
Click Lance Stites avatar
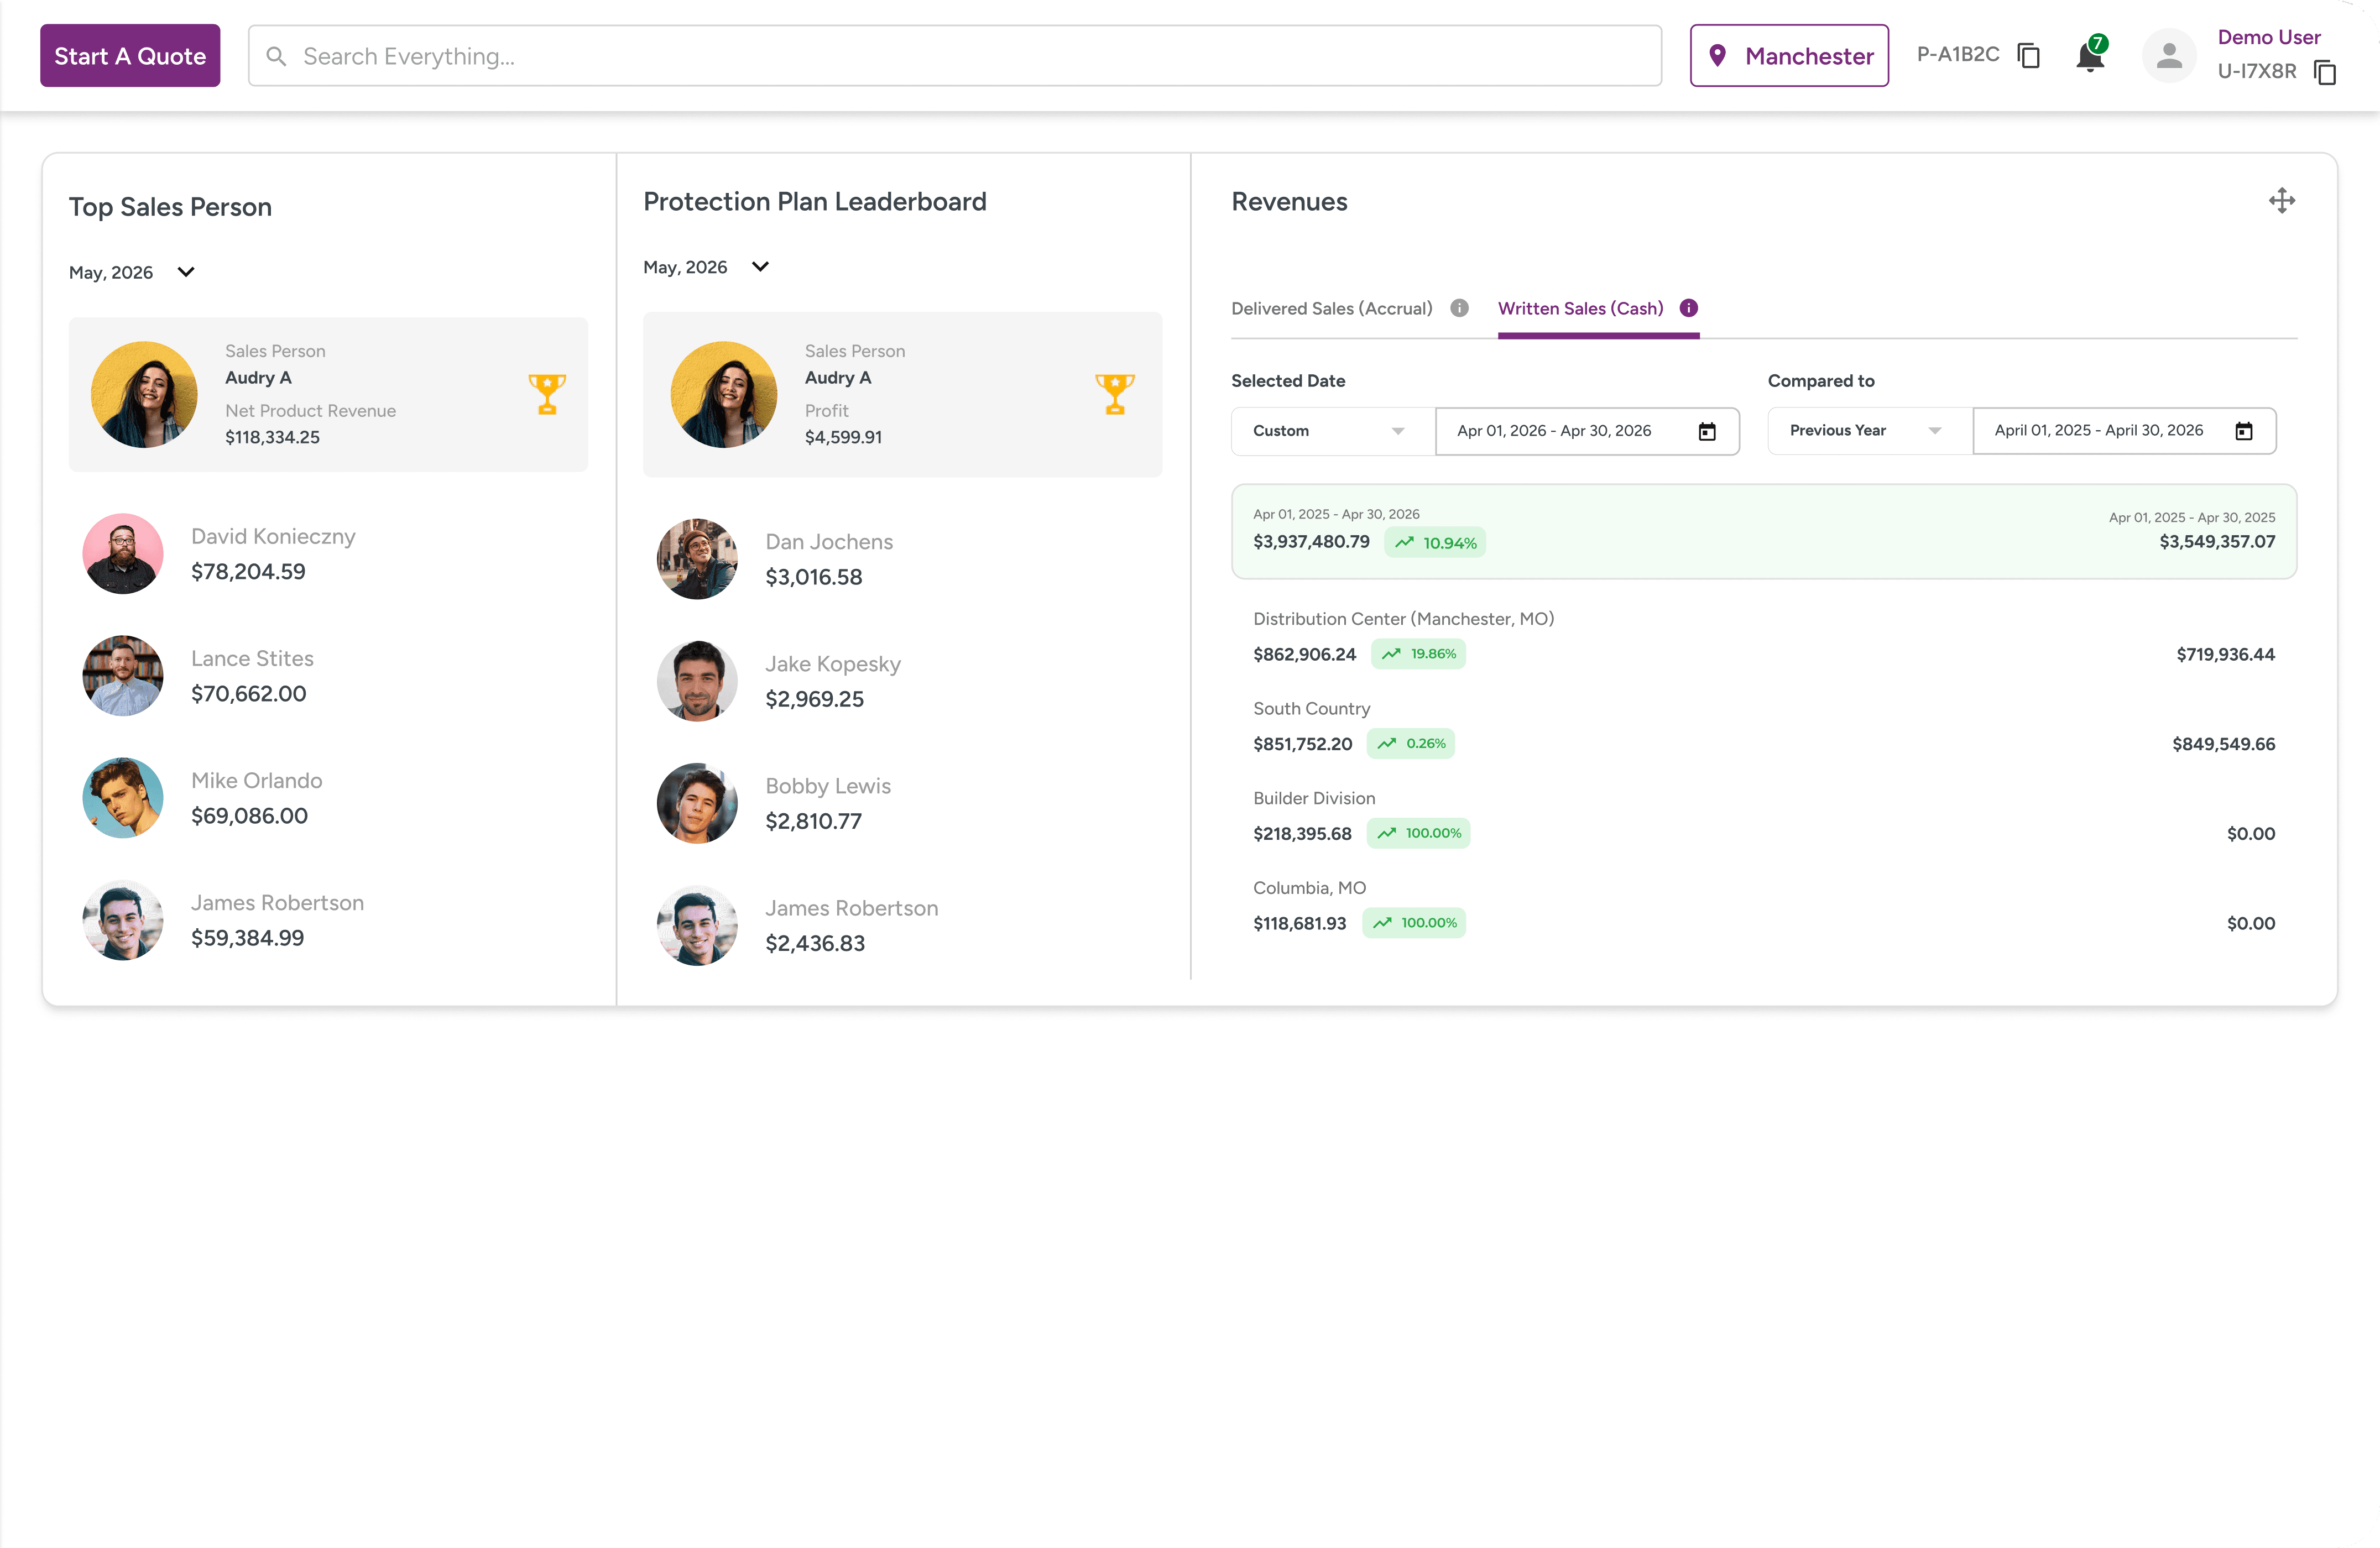pyautogui.click(x=123, y=675)
